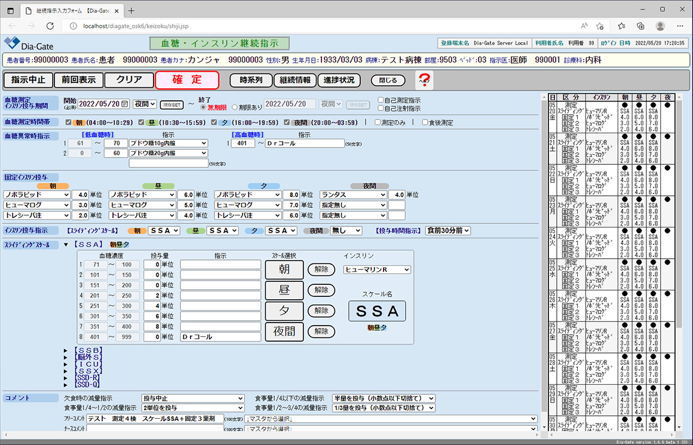Select the 朝 scale selection button
Viewport: 693px width, 445px height.
pyautogui.click(x=284, y=269)
